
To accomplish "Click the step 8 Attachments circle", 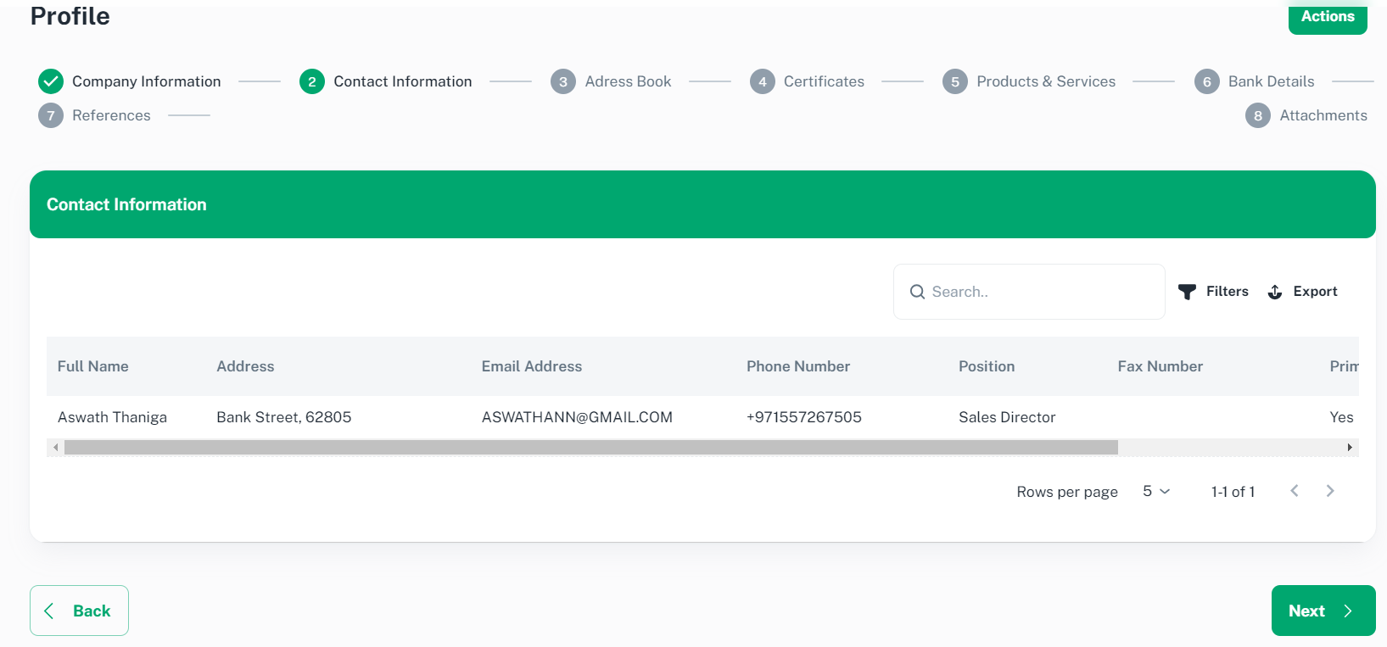I will pyautogui.click(x=1257, y=115).
